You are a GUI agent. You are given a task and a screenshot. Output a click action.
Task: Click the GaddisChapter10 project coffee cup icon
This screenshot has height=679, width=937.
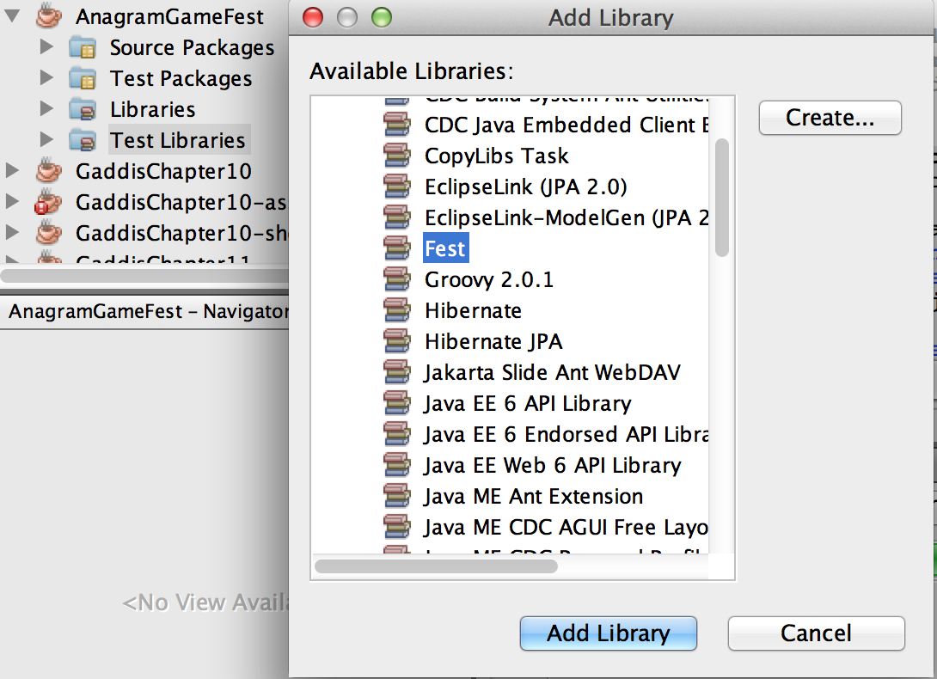49,171
